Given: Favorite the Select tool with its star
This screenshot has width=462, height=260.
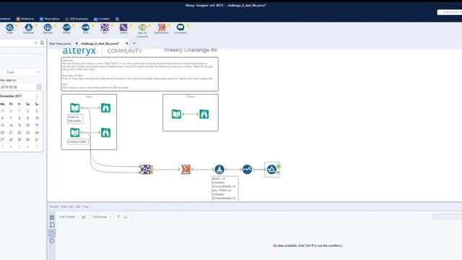Looking at the screenshot, I should point(74,26).
